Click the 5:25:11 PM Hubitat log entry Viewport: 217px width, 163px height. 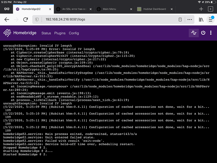(106, 122)
